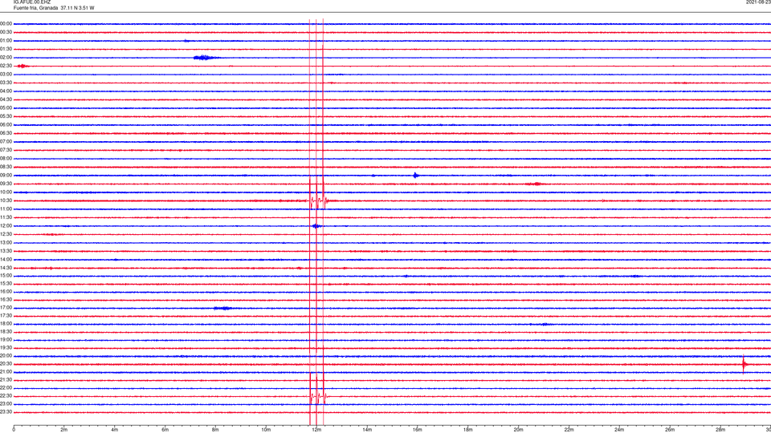Select the 03:00 trace time label
Viewport: 771px width, 433px height.
tap(6, 74)
